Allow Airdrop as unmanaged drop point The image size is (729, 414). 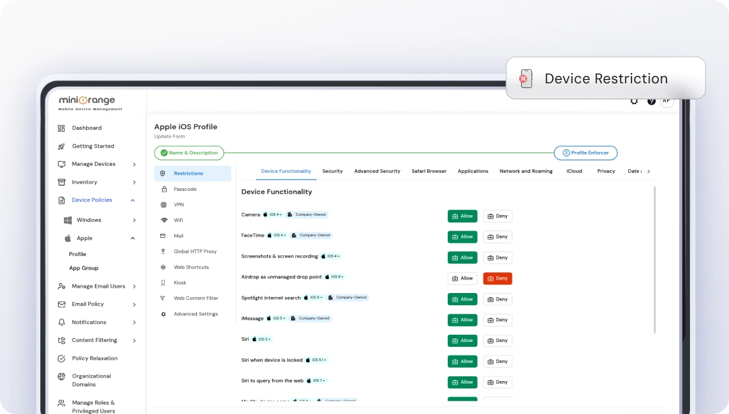pos(462,278)
